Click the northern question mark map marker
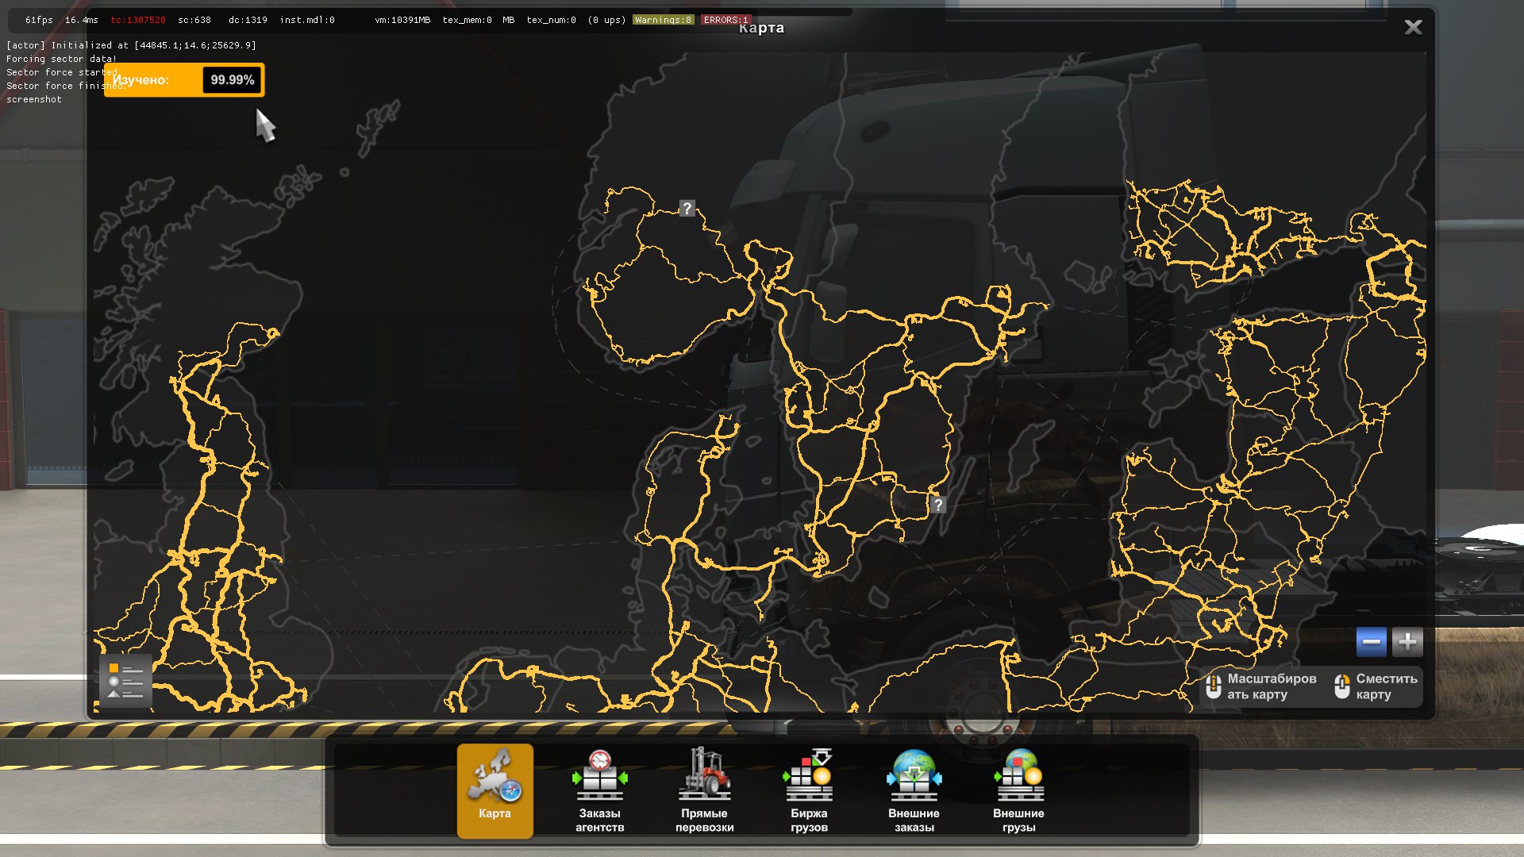The image size is (1524, 857). [687, 209]
